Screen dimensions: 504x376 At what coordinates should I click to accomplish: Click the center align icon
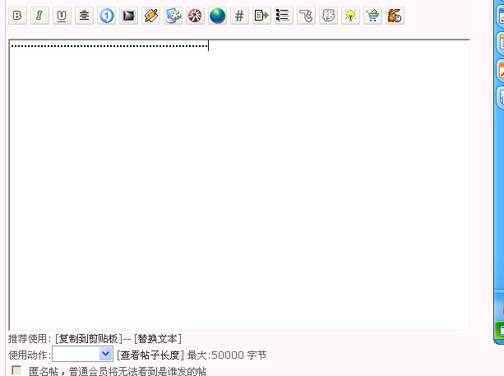click(x=84, y=16)
